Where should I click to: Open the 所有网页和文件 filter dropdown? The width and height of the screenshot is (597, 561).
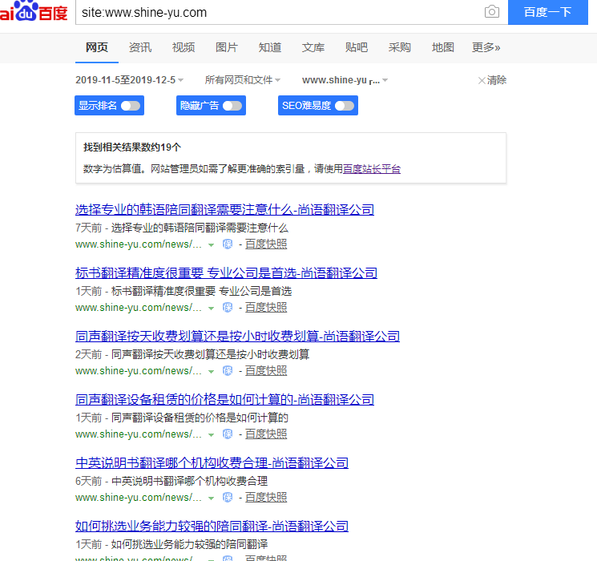click(243, 80)
